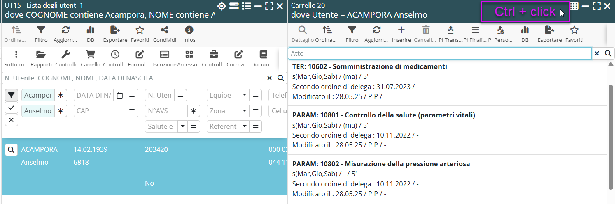Click the Rapporti folder icon
The height and width of the screenshot is (204, 616).
pyautogui.click(x=41, y=58)
